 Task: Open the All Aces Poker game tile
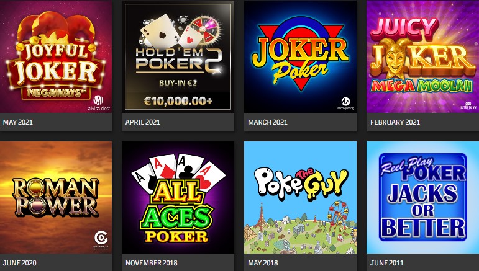coord(178,198)
